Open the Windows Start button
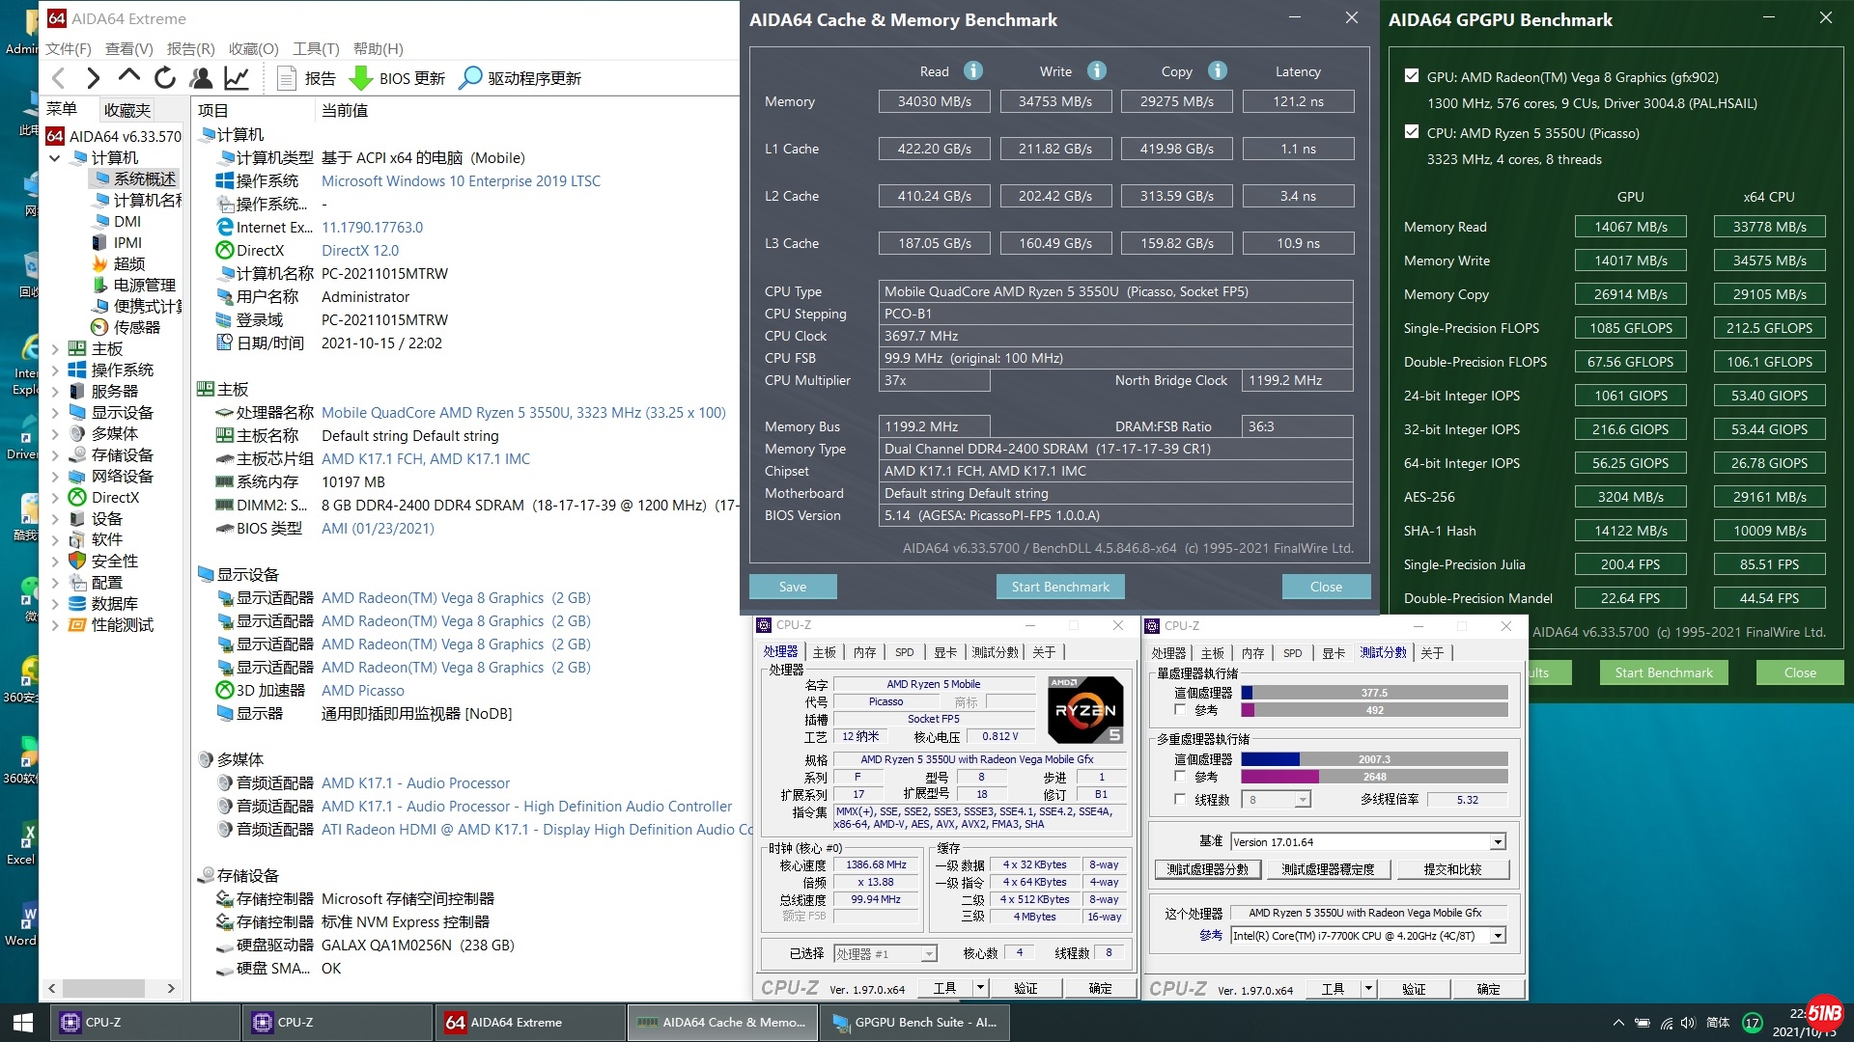Viewport: 1854px width, 1042px height. 23,1022
